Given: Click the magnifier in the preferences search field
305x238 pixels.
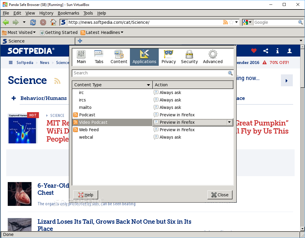Looking at the screenshot, I should tap(230, 73).
